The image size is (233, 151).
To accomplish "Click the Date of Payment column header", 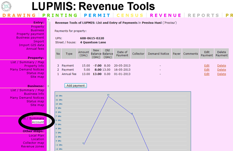I will point(122,54).
